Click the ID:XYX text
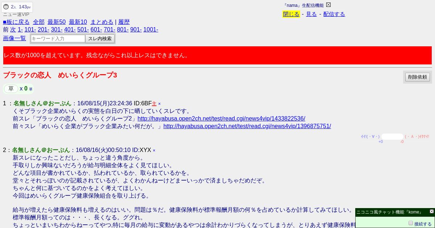This screenshot has width=435, height=228. pos(142,150)
